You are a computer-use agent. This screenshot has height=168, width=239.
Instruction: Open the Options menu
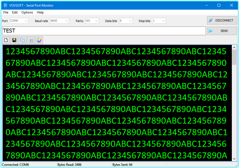pyautogui.click(x=27, y=12)
